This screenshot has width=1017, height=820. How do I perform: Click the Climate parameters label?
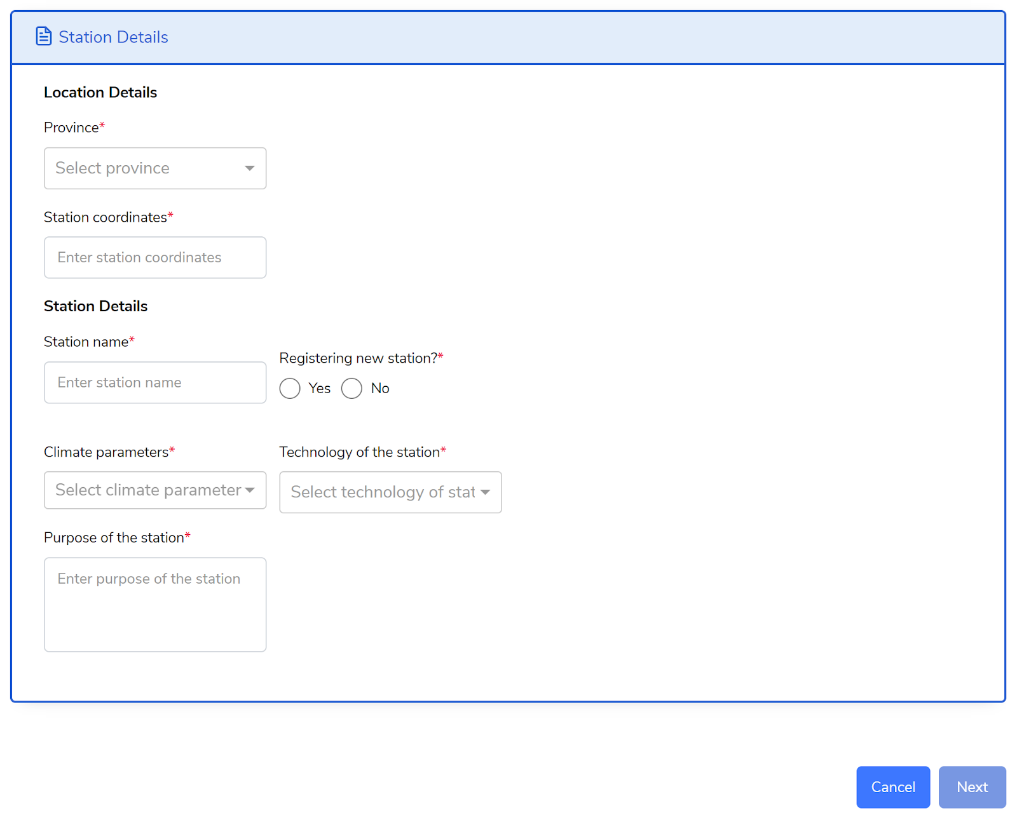[109, 452]
